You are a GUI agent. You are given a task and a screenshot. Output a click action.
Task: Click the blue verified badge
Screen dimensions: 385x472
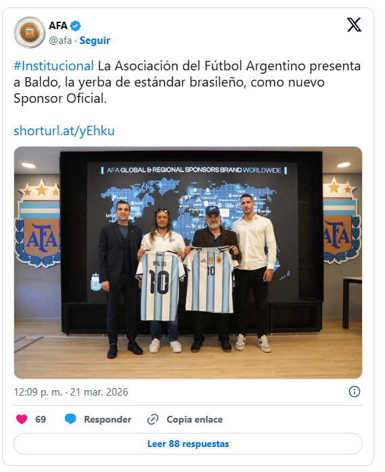pos(75,26)
